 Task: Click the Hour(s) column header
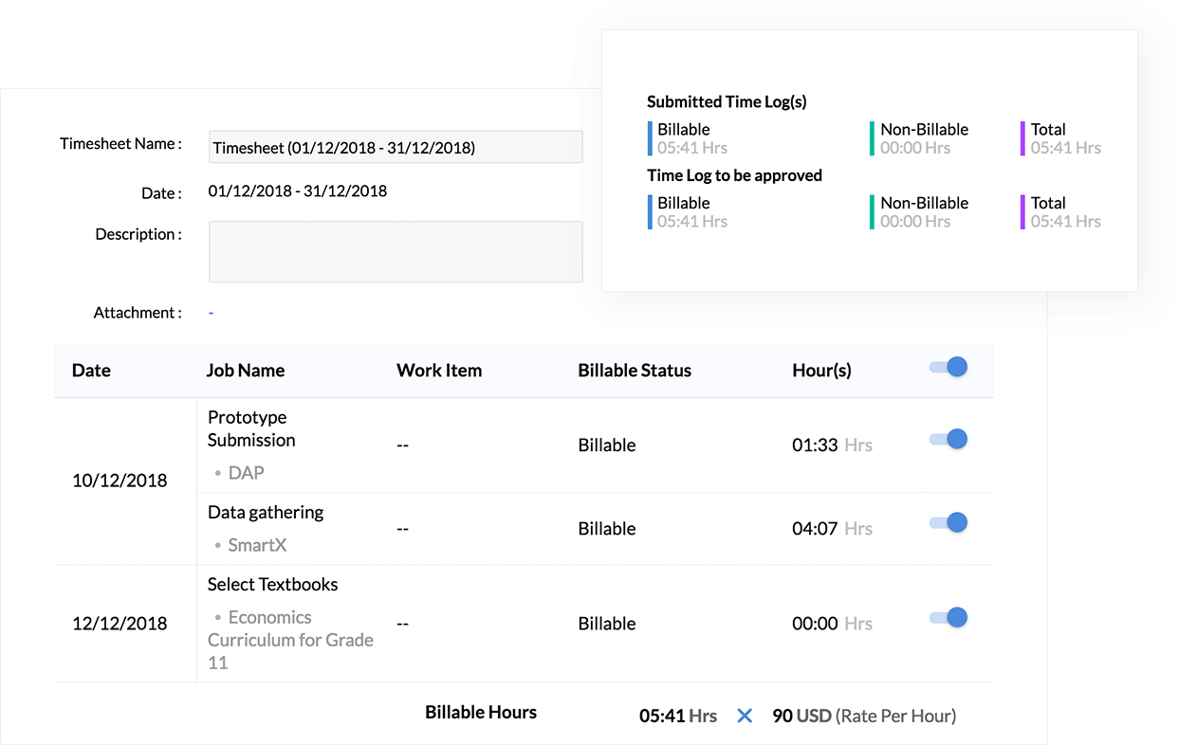coord(821,371)
